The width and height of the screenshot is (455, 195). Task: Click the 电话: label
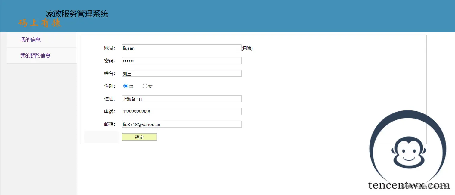click(x=110, y=112)
